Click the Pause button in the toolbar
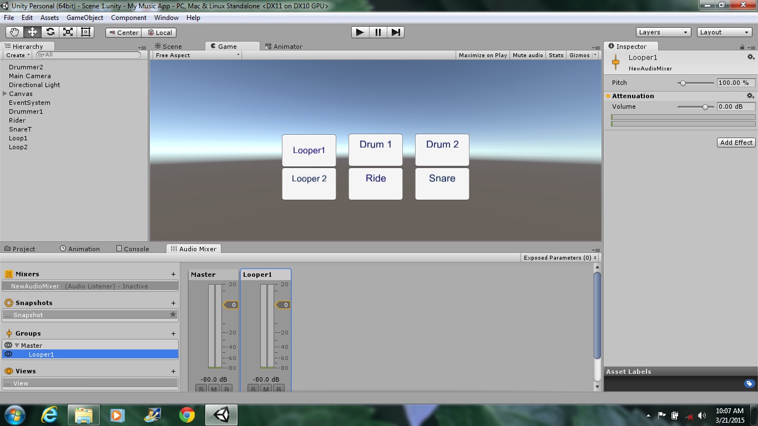This screenshot has width=758, height=426. click(378, 32)
